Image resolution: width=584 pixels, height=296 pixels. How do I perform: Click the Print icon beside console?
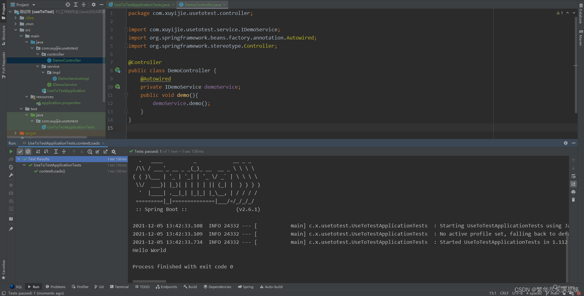point(573,192)
